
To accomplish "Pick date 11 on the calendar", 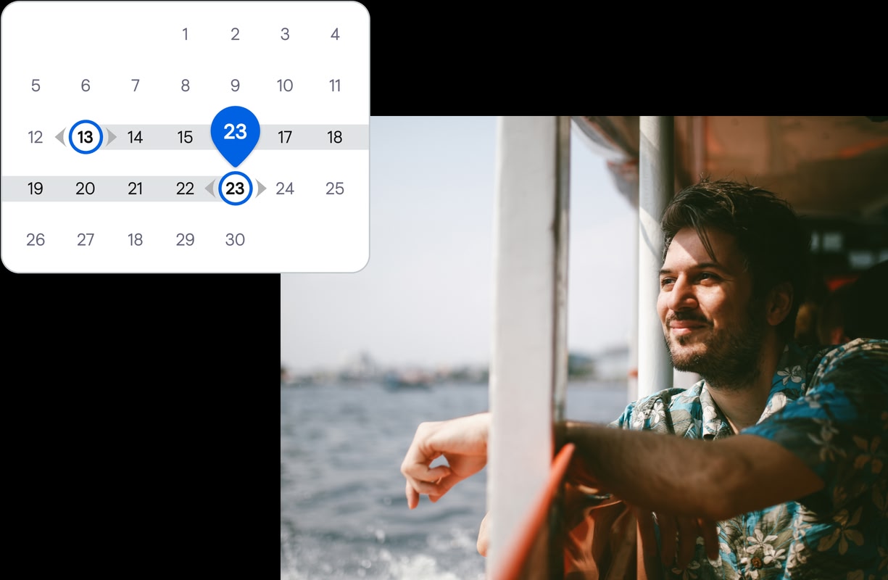I will tap(335, 86).
